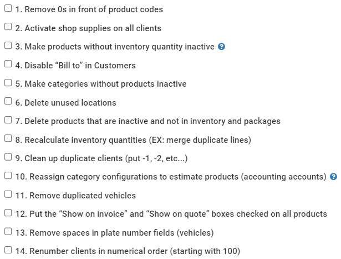Screen dimensions: 341x259
Task: Tick Make products without inventory quantity inactive
Action: [x=8, y=46]
